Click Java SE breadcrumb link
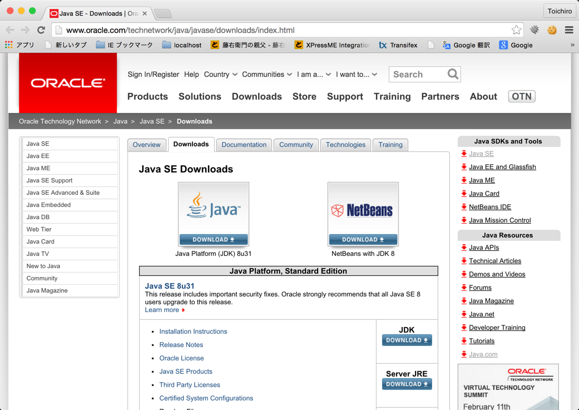Screen dimensions: 579x410 click(152, 121)
